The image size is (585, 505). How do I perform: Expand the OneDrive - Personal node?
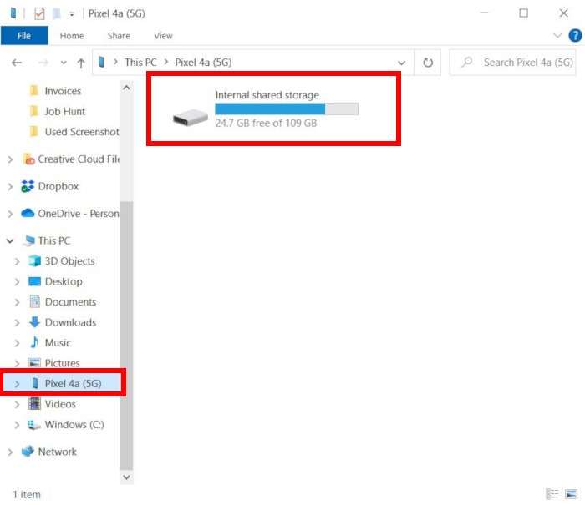[x=10, y=214]
